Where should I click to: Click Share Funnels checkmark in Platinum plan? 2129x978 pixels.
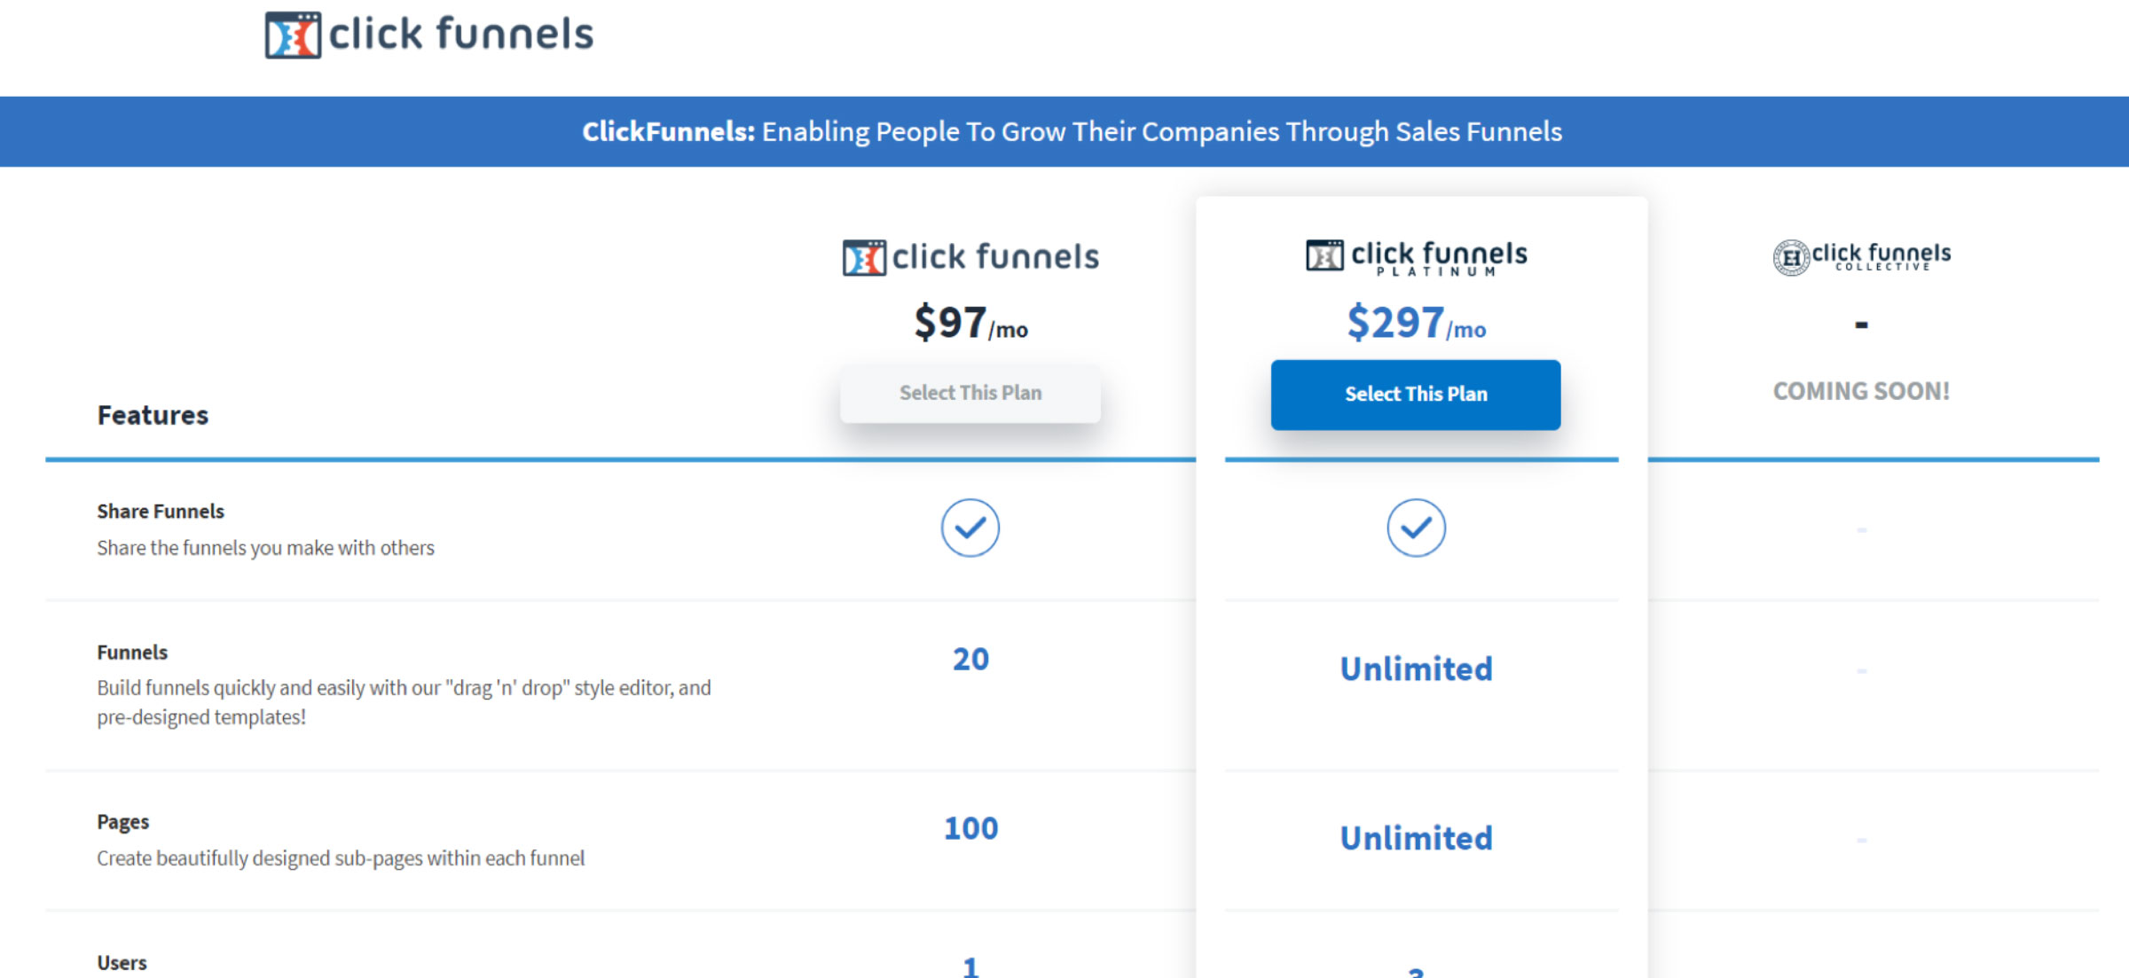pyautogui.click(x=1417, y=528)
